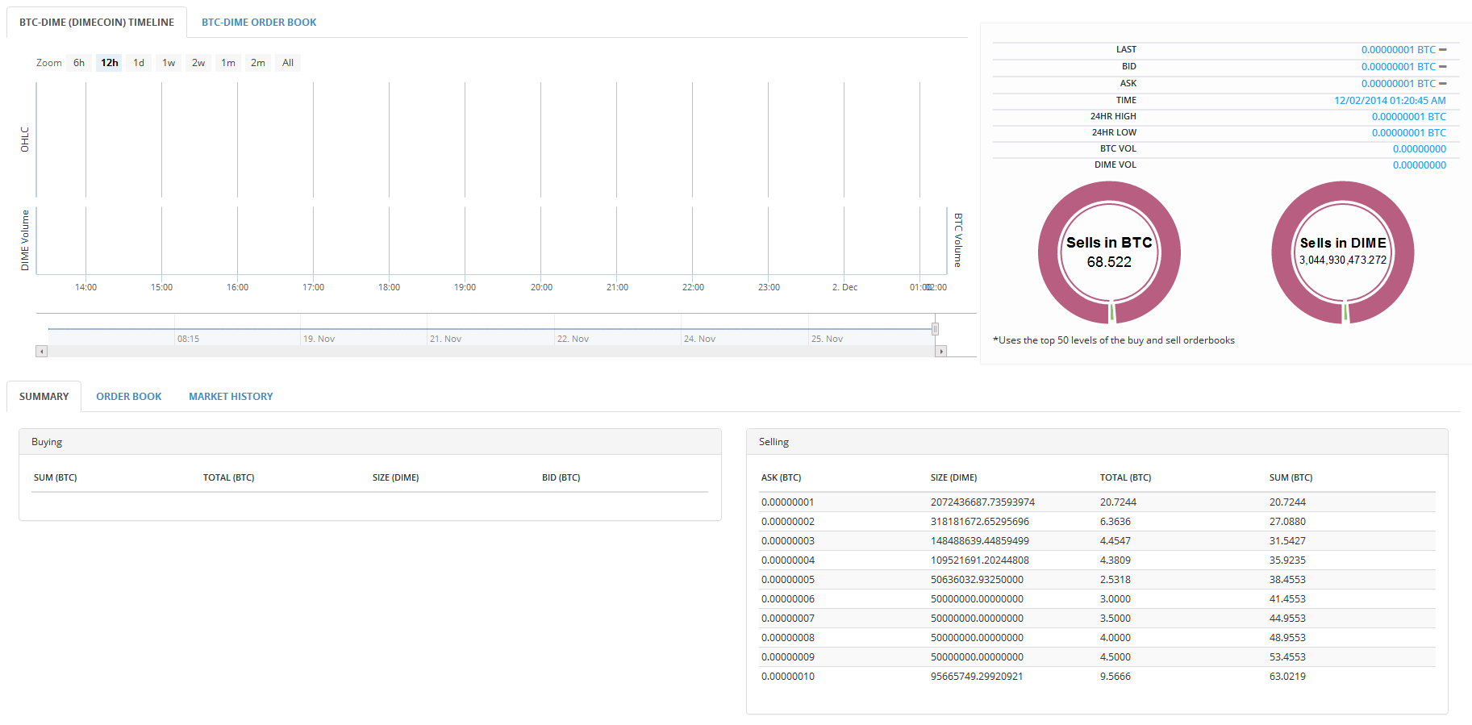This screenshot has height=725, width=1472.
Task: Switch to the BTC-DIME Order Book tab
Action: tap(259, 23)
